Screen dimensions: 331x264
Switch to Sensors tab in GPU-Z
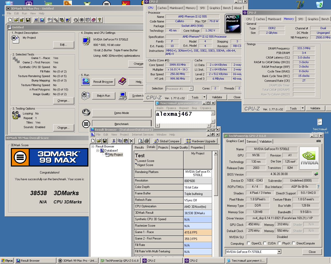[252, 141]
